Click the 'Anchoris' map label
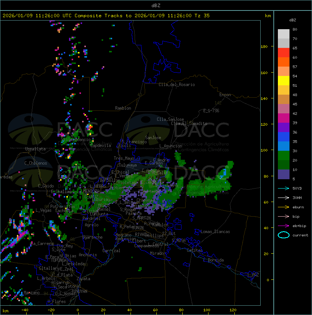This screenshot has height=315, width=312. click(x=88, y=255)
